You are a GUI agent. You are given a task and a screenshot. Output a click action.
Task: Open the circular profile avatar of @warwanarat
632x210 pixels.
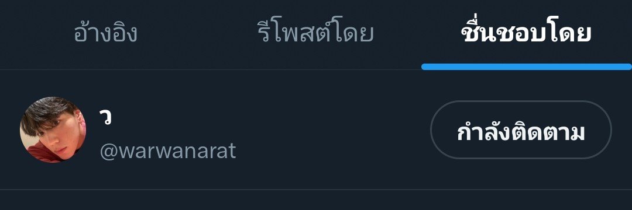(53, 129)
